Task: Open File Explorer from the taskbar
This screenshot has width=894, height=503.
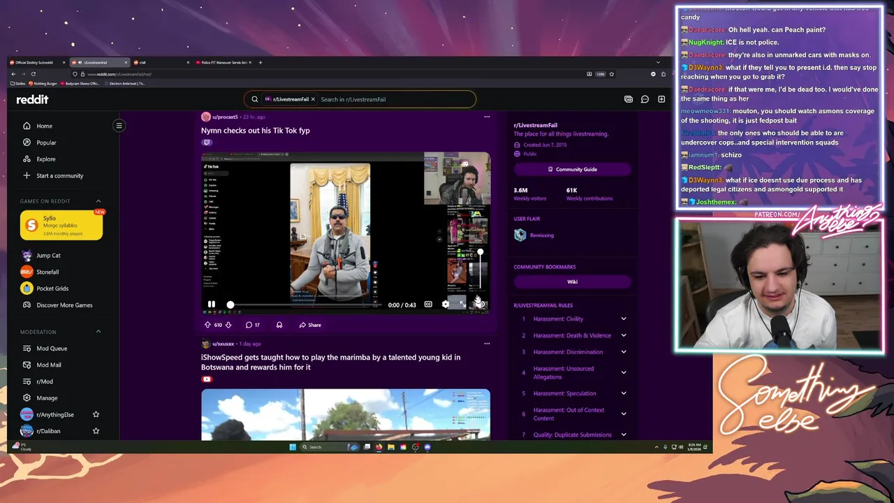Action: [x=391, y=447]
